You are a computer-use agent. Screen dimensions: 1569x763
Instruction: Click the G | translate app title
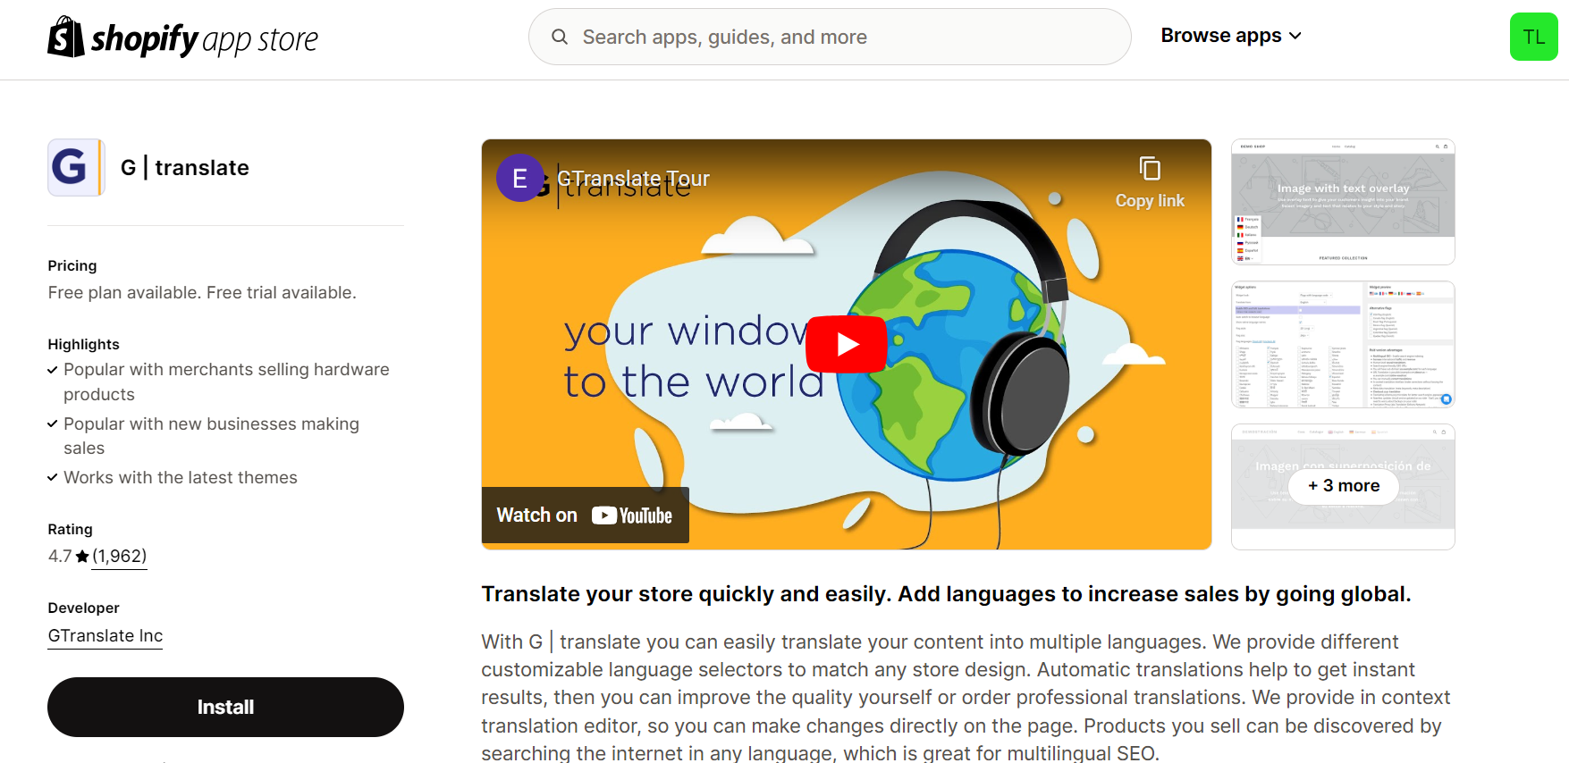click(x=185, y=167)
